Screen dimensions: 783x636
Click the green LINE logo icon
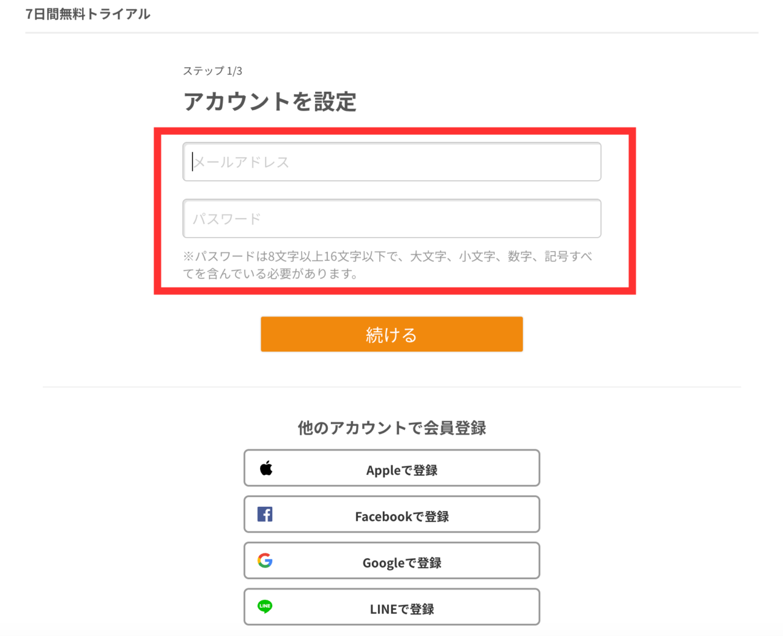[x=265, y=607]
